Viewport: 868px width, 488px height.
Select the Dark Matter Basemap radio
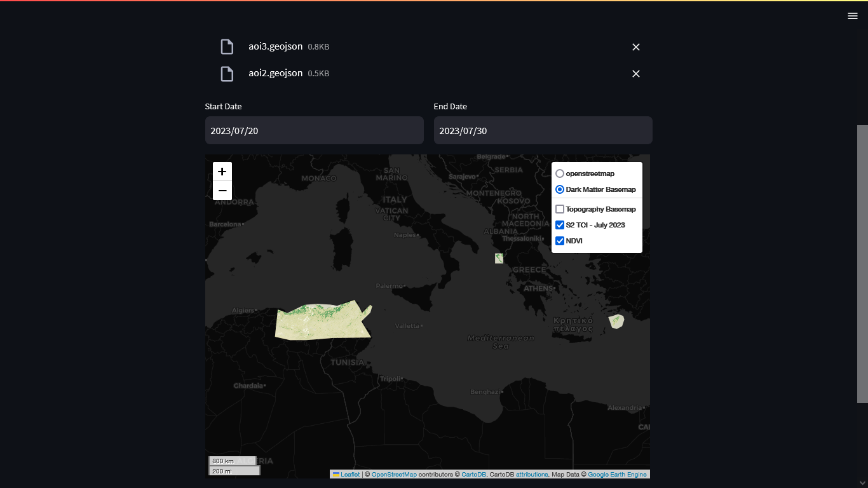[560, 189]
